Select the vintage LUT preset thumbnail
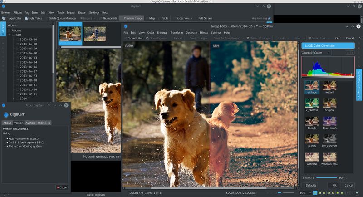The width and height of the screenshot is (363, 197). (311, 86)
